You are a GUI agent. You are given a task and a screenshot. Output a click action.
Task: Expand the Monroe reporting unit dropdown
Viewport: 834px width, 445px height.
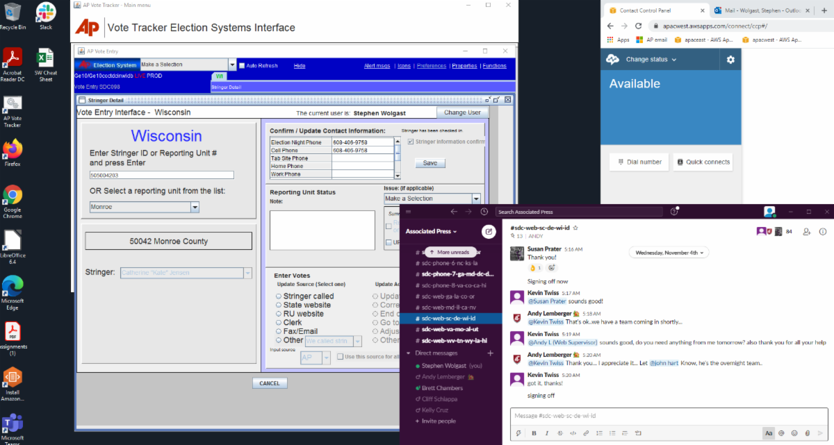[x=195, y=207]
